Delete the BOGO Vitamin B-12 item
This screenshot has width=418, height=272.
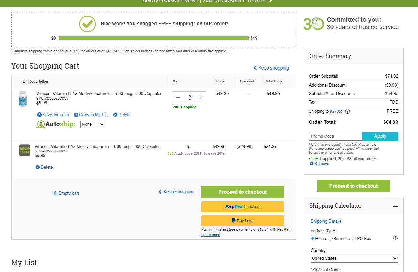[x=44, y=167]
